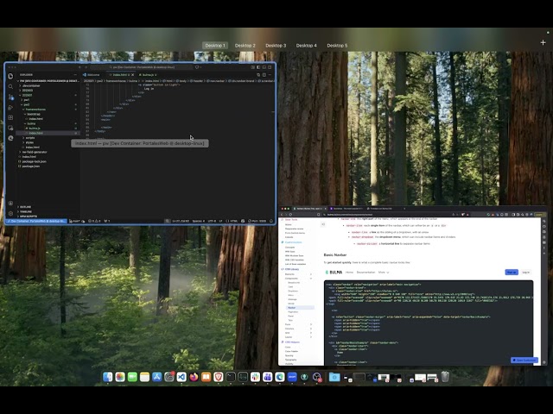The height and width of the screenshot is (414, 553).
Task: Select the Welcome tab in VS Code
Action: [x=93, y=75]
